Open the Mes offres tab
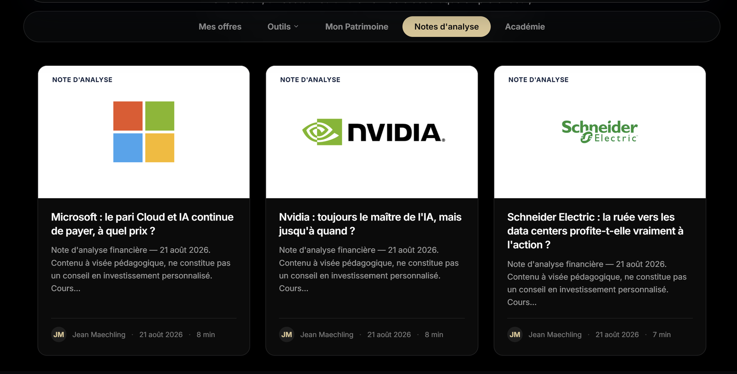737x374 pixels. click(220, 27)
